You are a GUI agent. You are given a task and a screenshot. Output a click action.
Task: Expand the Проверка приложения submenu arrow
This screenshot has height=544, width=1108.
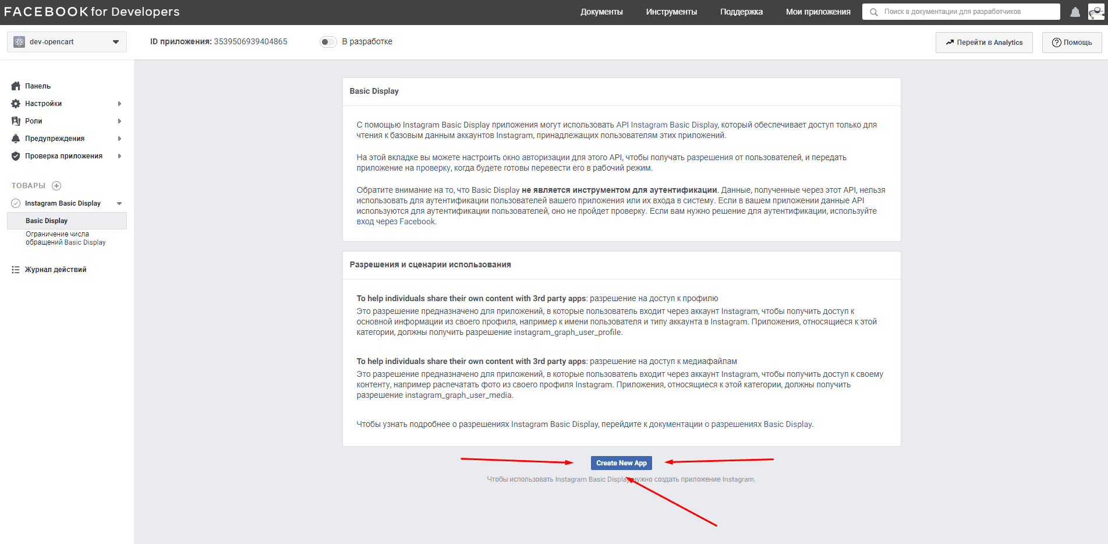pyautogui.click(x=119, y=156)
